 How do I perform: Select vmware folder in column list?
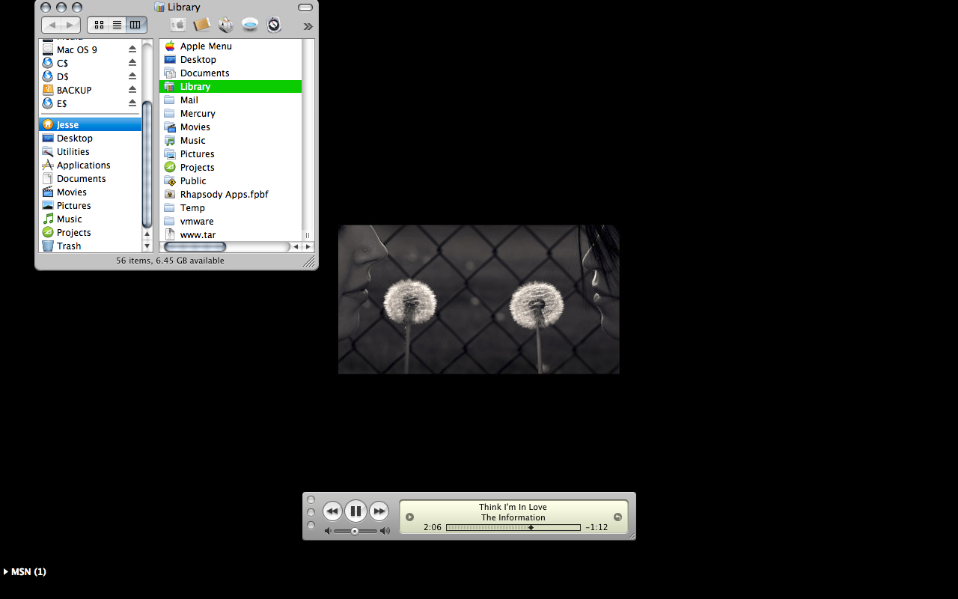click(231, 221)
